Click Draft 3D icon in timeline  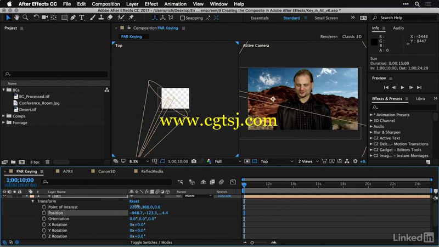tap(192, 182)
